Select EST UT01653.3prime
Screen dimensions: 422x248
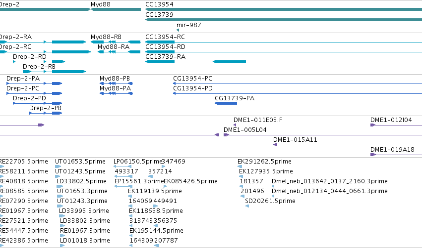point(82,191)
